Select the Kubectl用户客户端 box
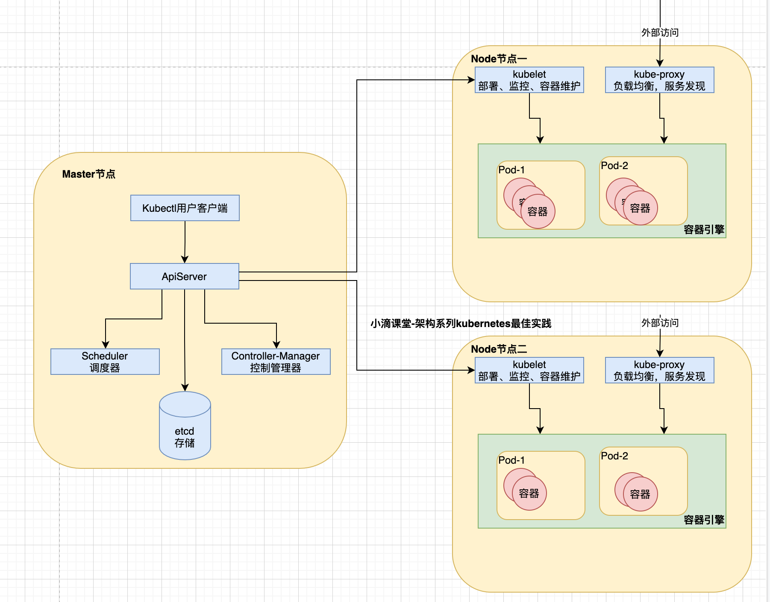The height and width of the screenshot is (602, 770). coord(185,208)
